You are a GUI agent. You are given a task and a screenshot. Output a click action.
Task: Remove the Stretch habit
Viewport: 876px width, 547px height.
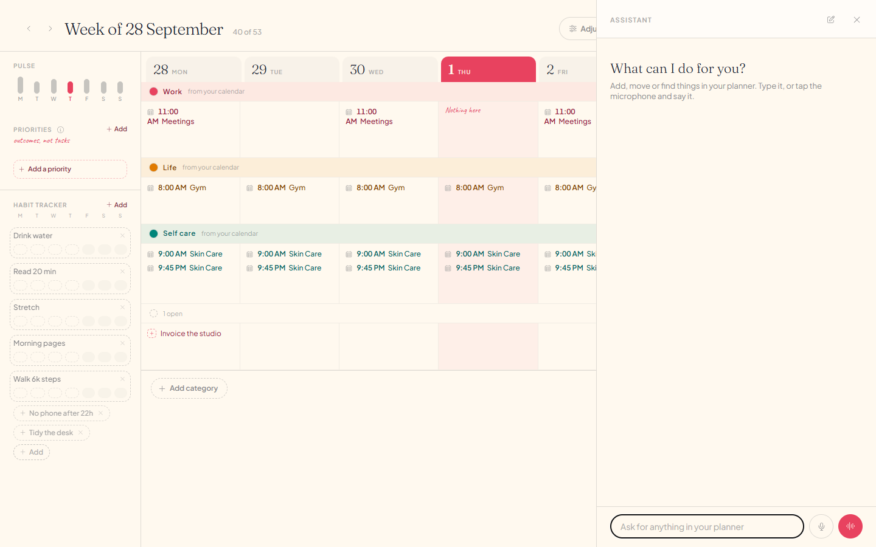(122, 308)
